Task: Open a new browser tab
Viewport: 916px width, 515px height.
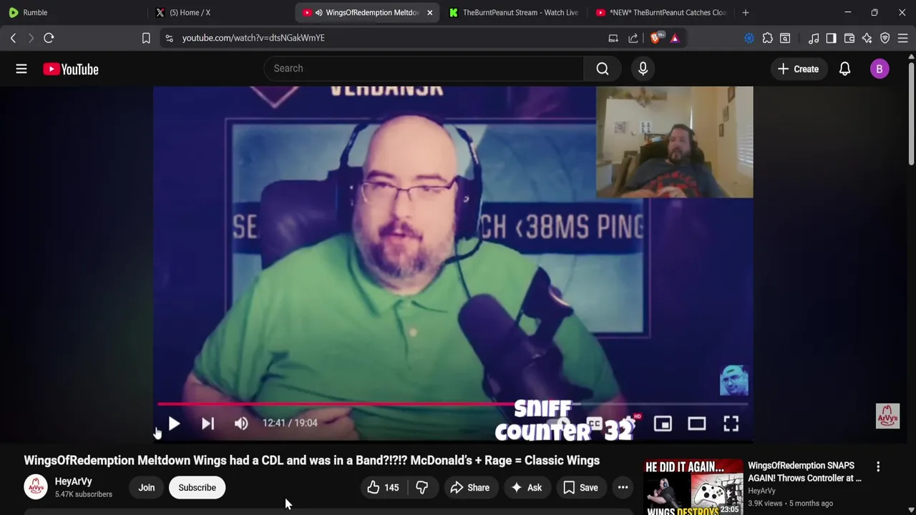Action: pyautogui.click(x=746, y=12)
